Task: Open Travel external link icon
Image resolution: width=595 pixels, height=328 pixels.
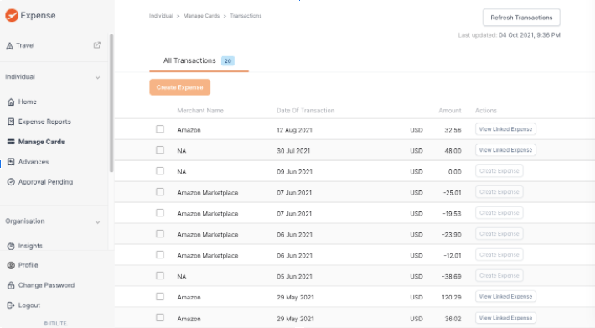Action: tap(97, 45)
